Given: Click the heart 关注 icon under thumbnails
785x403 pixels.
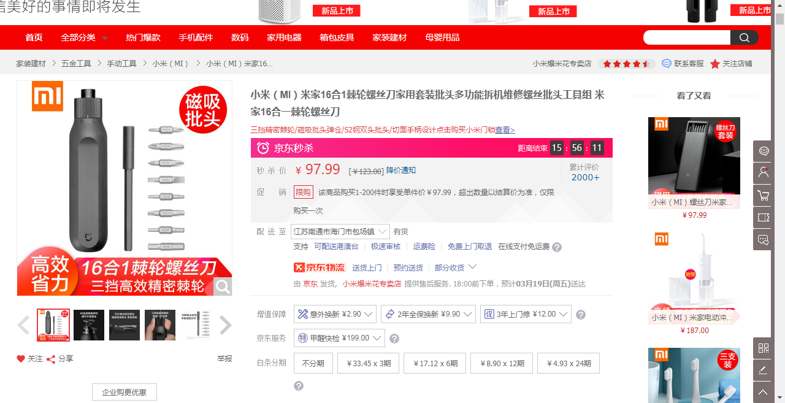Looking at the screenshot, I should tap(21, 359).
